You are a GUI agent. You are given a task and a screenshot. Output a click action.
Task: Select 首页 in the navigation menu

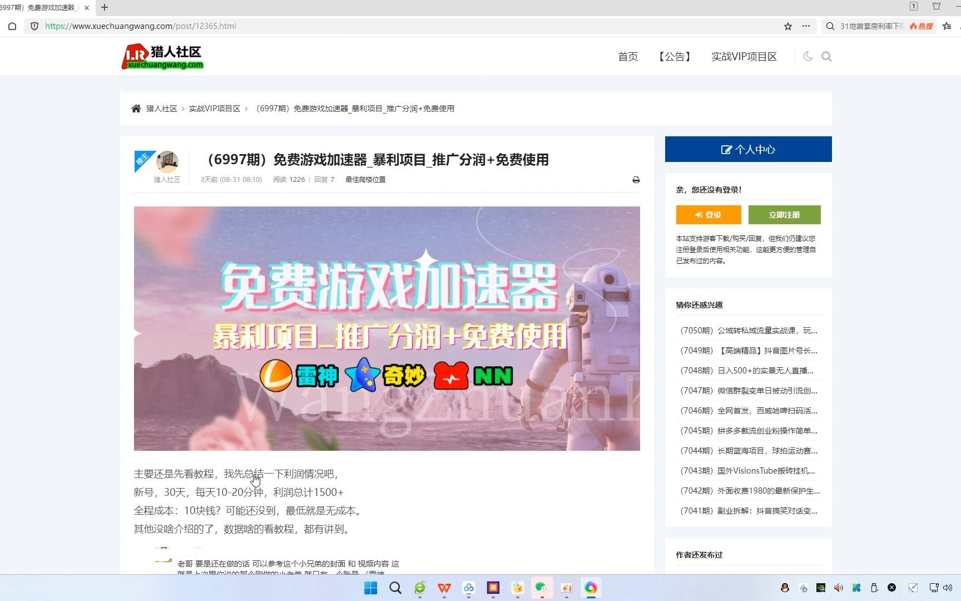[x=627, y=56]
